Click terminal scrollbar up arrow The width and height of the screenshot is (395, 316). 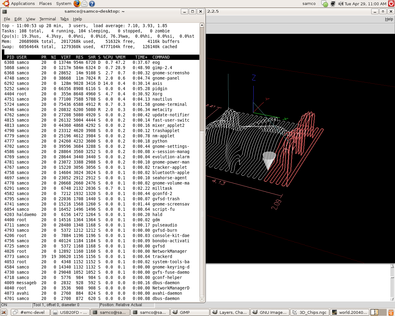click(202, 25)
